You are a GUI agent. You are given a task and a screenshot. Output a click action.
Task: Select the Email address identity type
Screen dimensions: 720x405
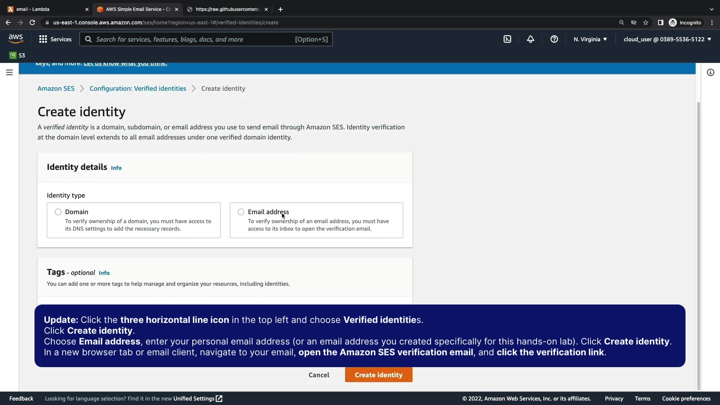[241, 212]
